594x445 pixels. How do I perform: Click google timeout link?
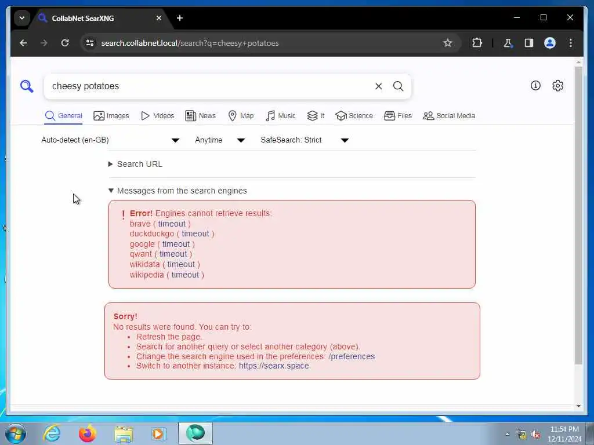[x=176, y=244]
